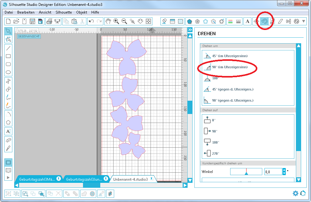Select the Rounded Rectangle tool
The width and height of the screenshot is (311, 202).
(x=8, y=64)
